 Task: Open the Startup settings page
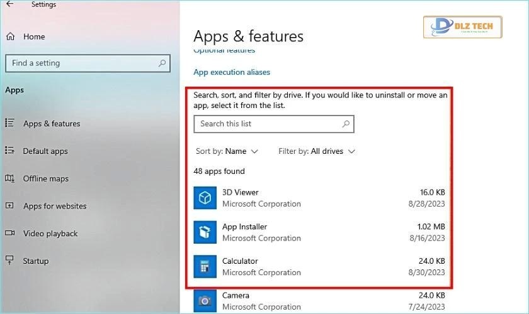pos(35,261)
